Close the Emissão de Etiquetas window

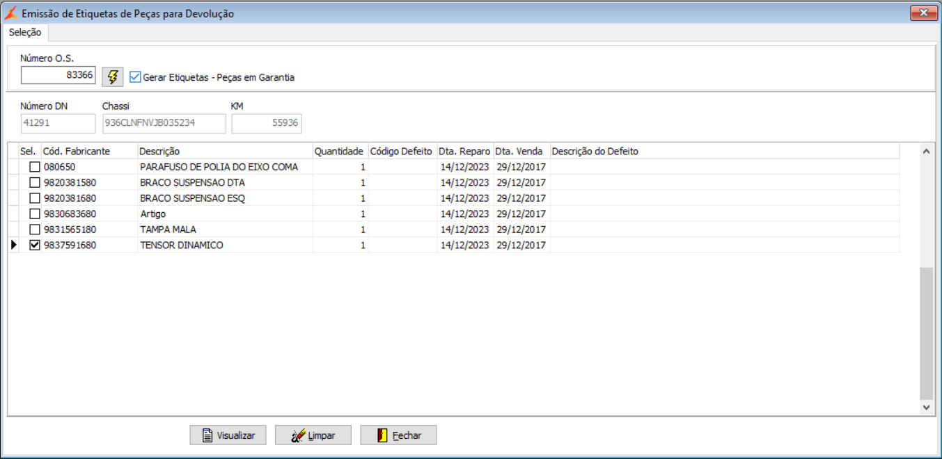923,13
